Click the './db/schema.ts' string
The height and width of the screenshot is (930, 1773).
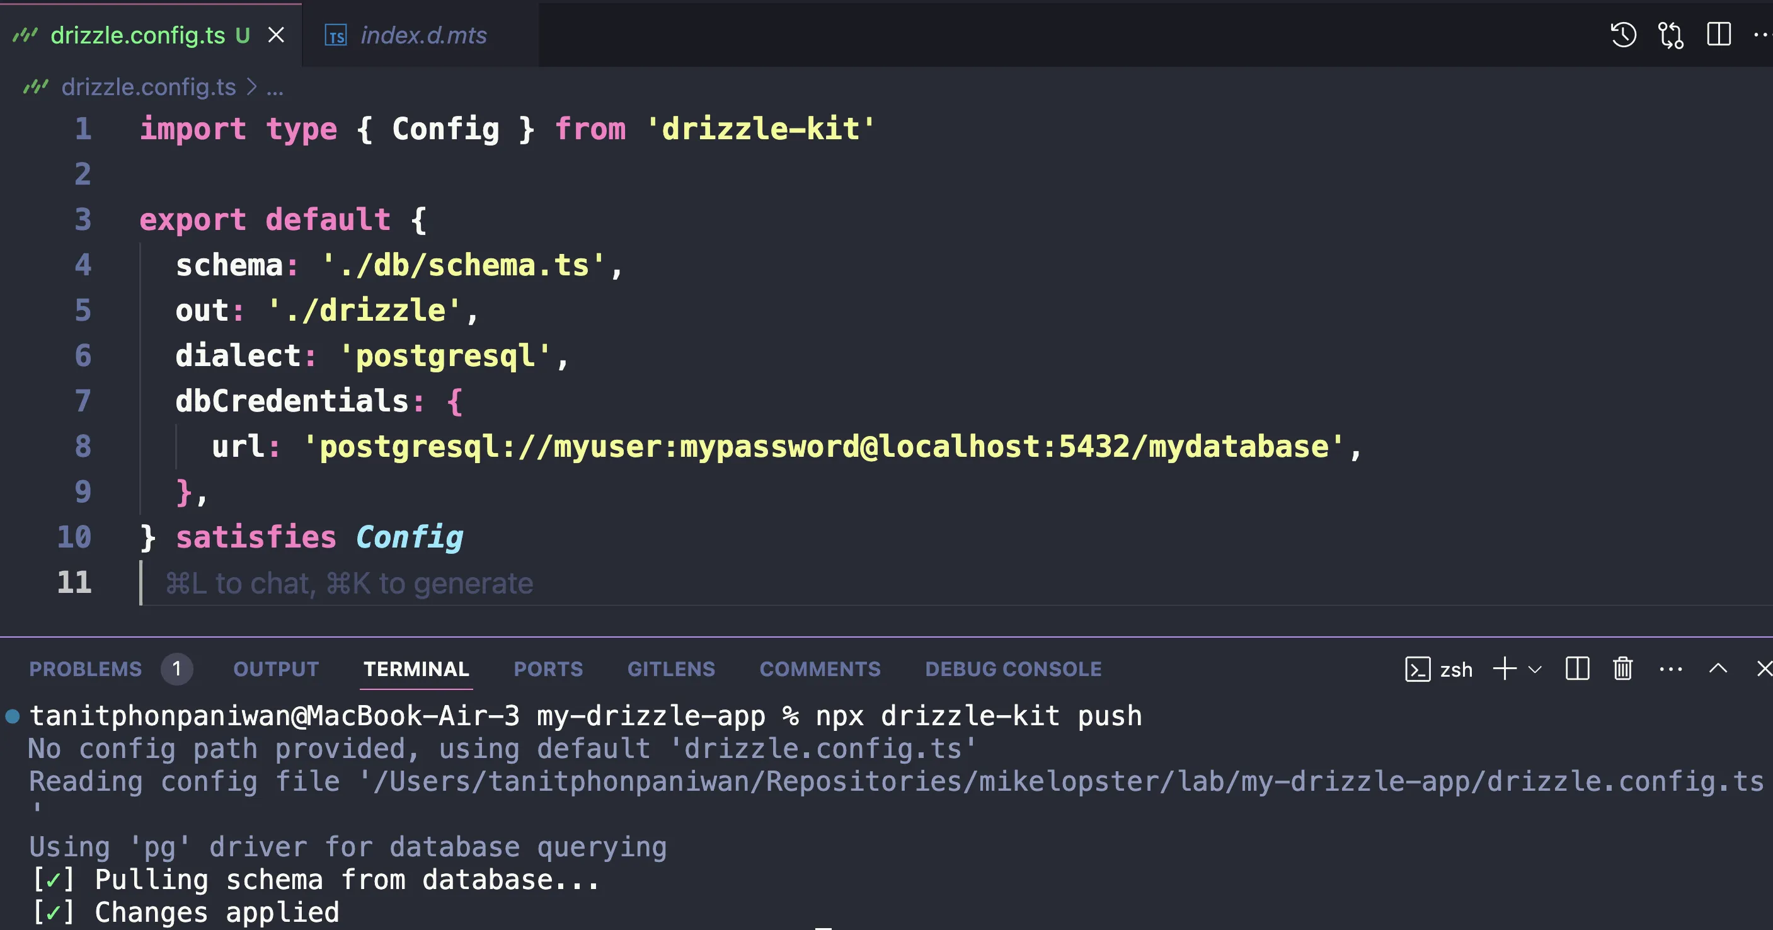(x=463, y=265)
